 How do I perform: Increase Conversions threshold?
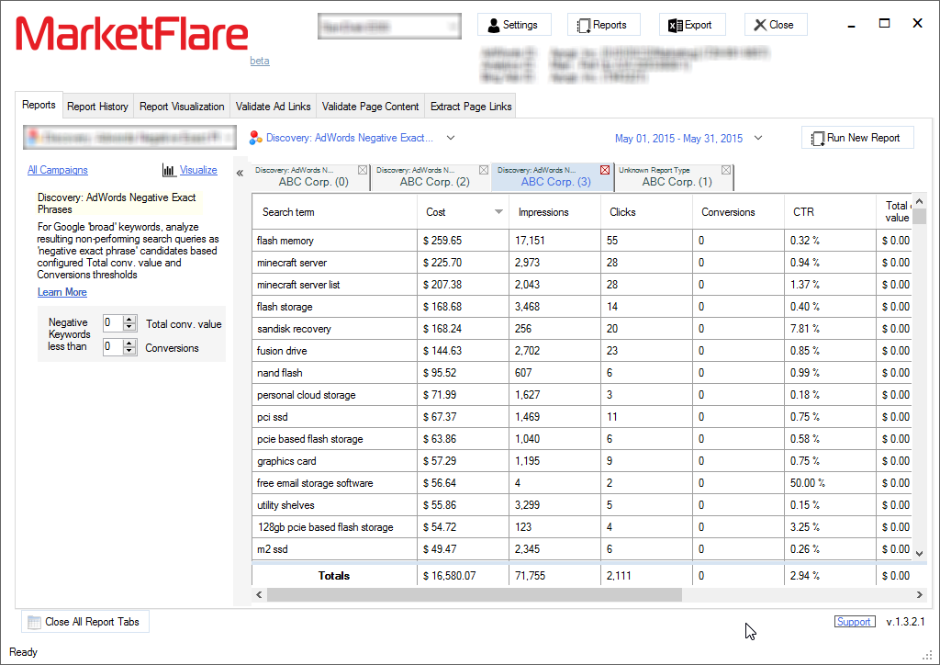tap(129, 343)
